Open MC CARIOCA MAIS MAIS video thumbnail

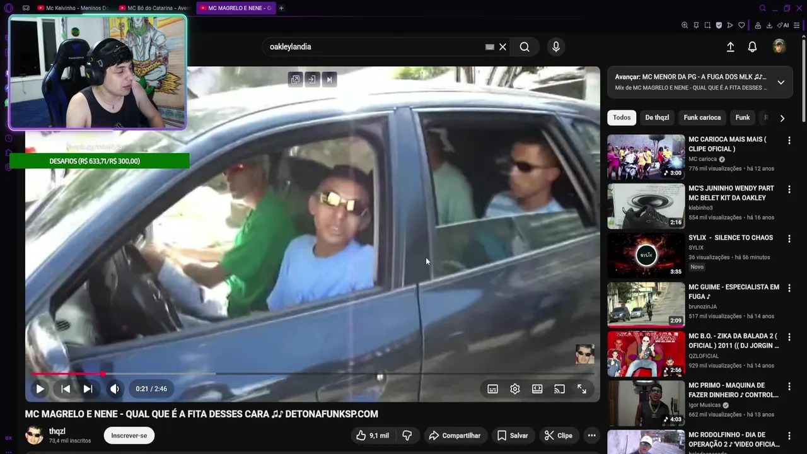tap(646, 157)
